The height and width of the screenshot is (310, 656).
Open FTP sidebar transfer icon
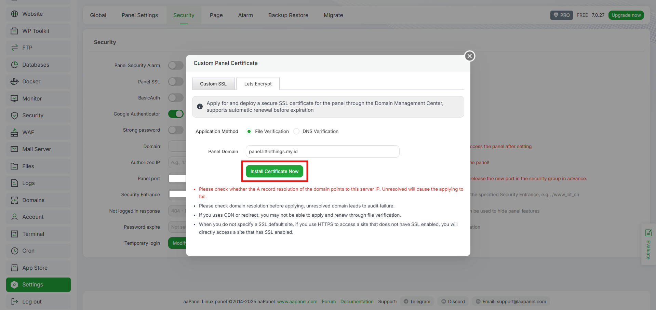[14, 48]
